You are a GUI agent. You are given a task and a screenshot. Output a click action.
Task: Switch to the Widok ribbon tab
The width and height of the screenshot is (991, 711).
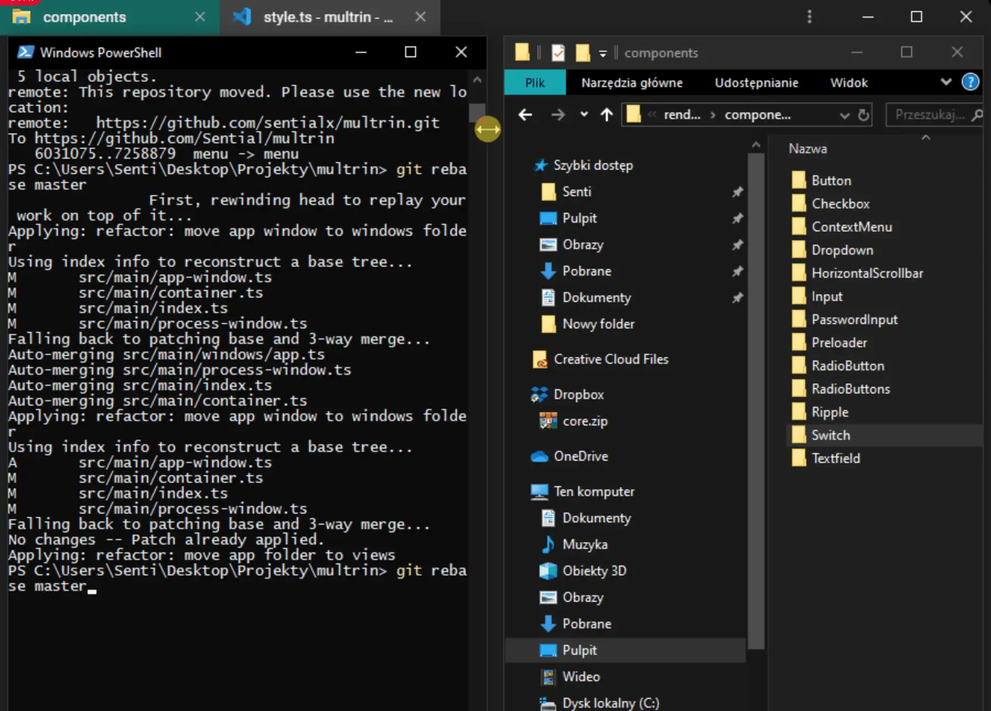click(849, 83)
